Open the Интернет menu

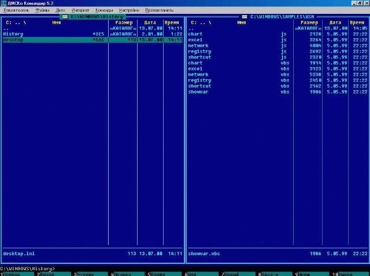[80, 10]
